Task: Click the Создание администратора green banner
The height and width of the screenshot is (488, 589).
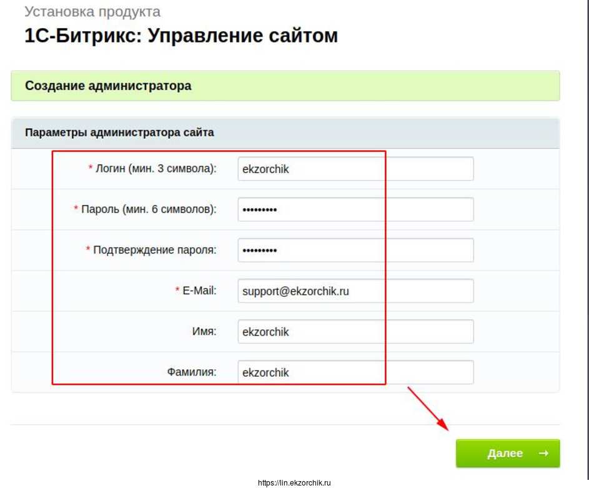Action: [x=285, y=86]
